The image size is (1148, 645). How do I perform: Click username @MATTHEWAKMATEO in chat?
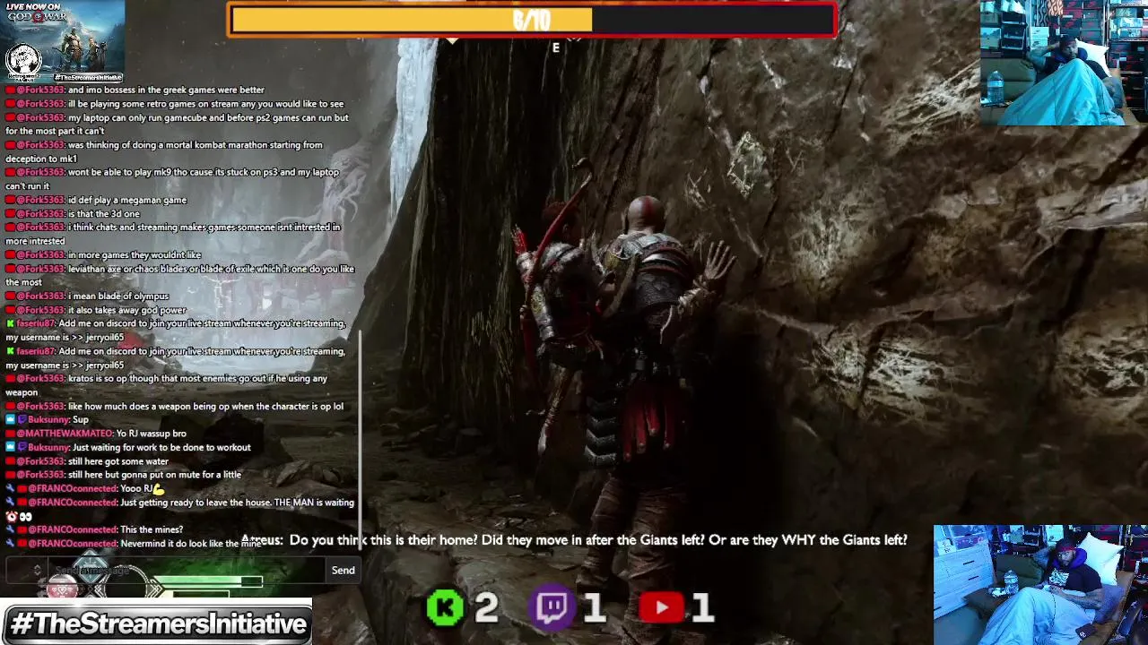point(65,434)
